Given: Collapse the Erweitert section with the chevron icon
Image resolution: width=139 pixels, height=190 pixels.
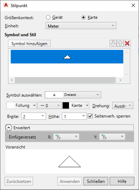Looking at the screenshot, I should (x=9, y=127).
